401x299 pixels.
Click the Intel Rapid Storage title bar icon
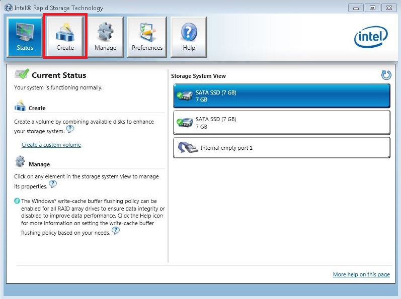tap(9, 8)
